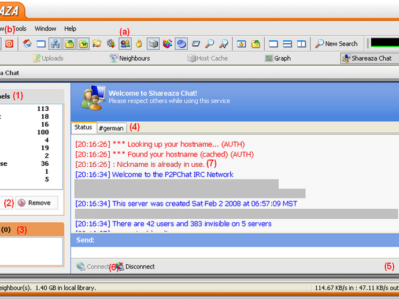399x299 pixels.
Task: Select the channel row with 100 users
Action: tap(31, 132)
